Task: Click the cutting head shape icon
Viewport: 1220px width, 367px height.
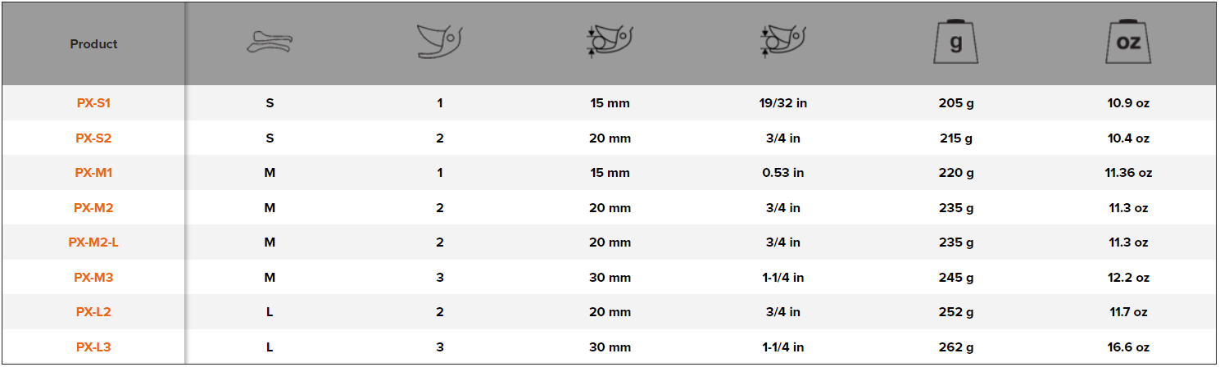Action: pyautogui.click(x=440, y=43)
